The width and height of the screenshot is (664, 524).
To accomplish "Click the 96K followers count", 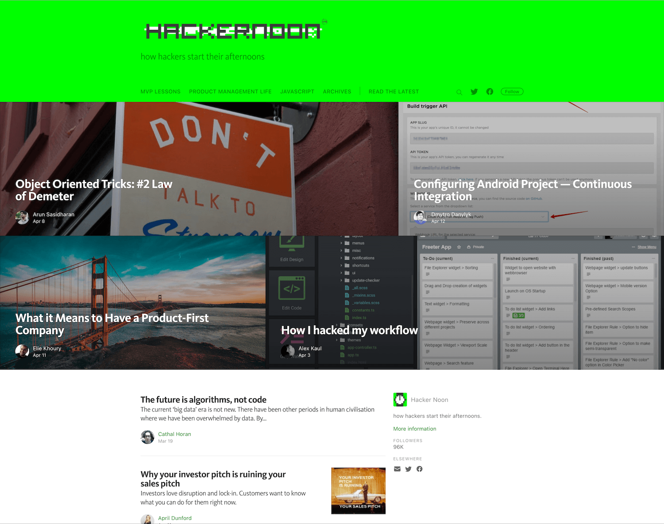I will (398, 447).
